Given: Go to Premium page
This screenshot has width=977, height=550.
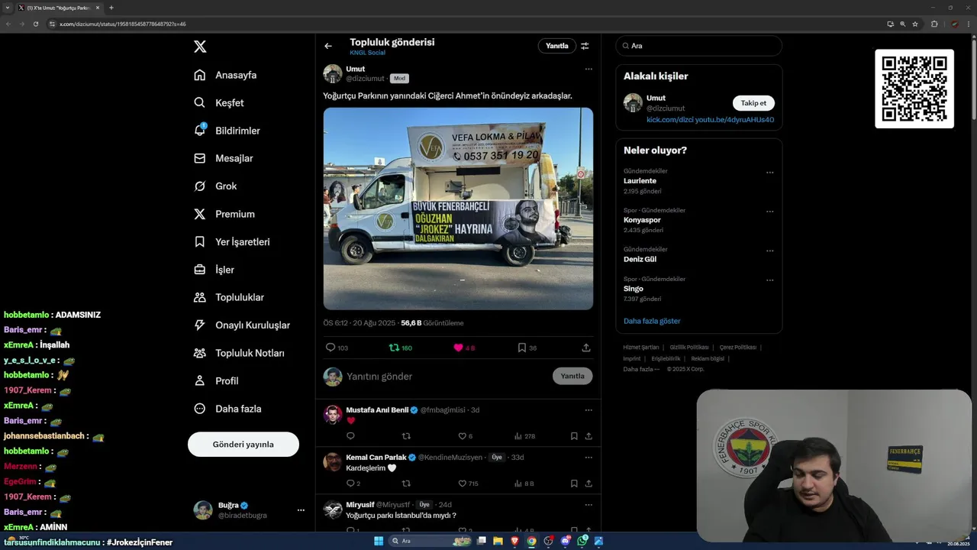Looking at the screenshot, I should [x=224, y=214].
